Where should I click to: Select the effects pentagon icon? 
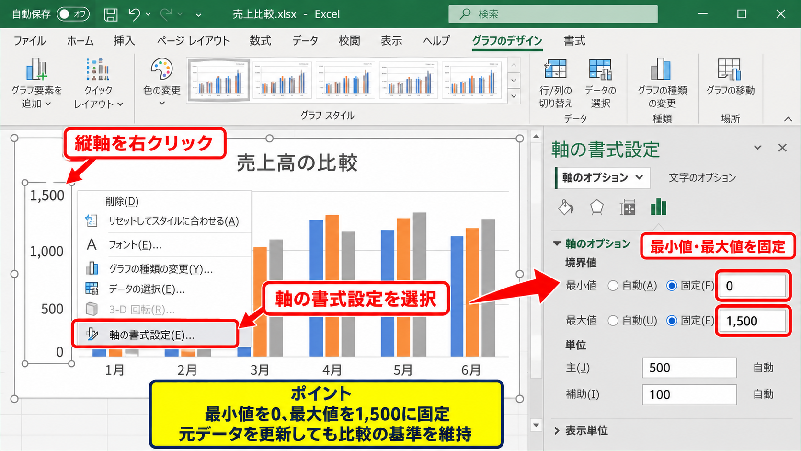coord(596,208)
